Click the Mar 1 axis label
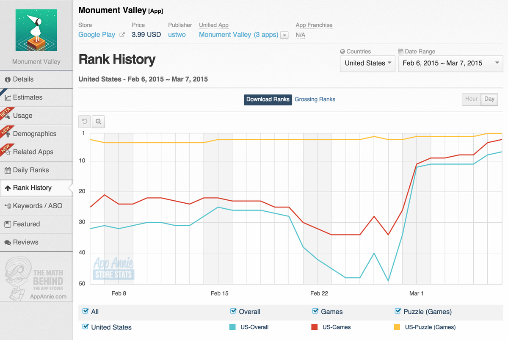Viewport: 508px width, 340px height. tap(417, 293)
